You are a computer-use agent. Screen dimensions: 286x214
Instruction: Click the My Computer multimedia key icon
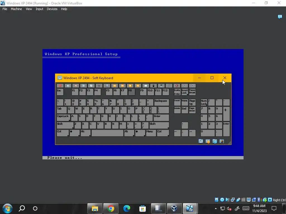coord(161,86)
